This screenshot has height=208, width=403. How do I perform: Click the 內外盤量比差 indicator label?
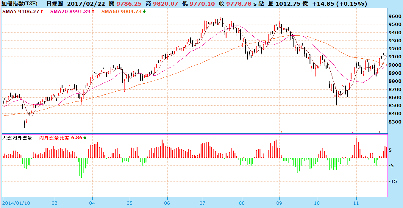tap(54, 138)
